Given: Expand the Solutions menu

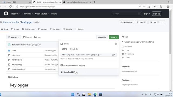Looking at the screenshot, I should tap(28, 14).
